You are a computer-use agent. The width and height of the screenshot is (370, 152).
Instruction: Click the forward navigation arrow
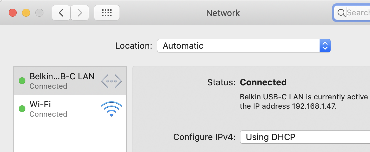click(79, 13)
